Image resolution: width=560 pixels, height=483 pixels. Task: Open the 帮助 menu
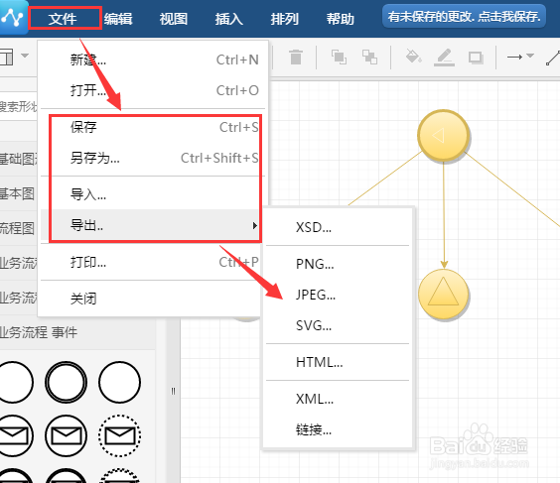340,18
